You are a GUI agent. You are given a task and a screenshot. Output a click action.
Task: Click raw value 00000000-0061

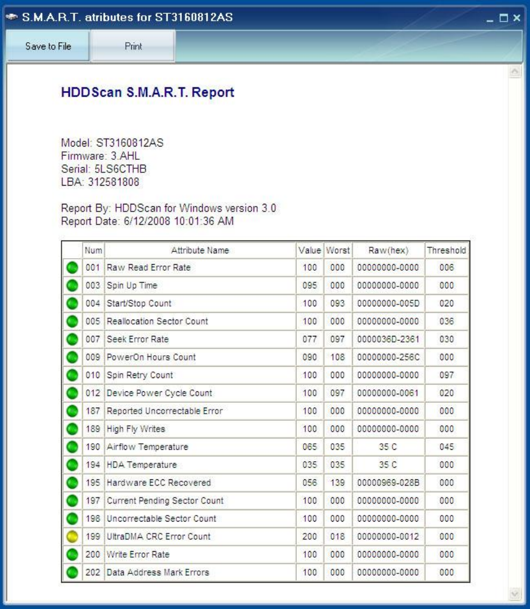(x=388, y=393)
